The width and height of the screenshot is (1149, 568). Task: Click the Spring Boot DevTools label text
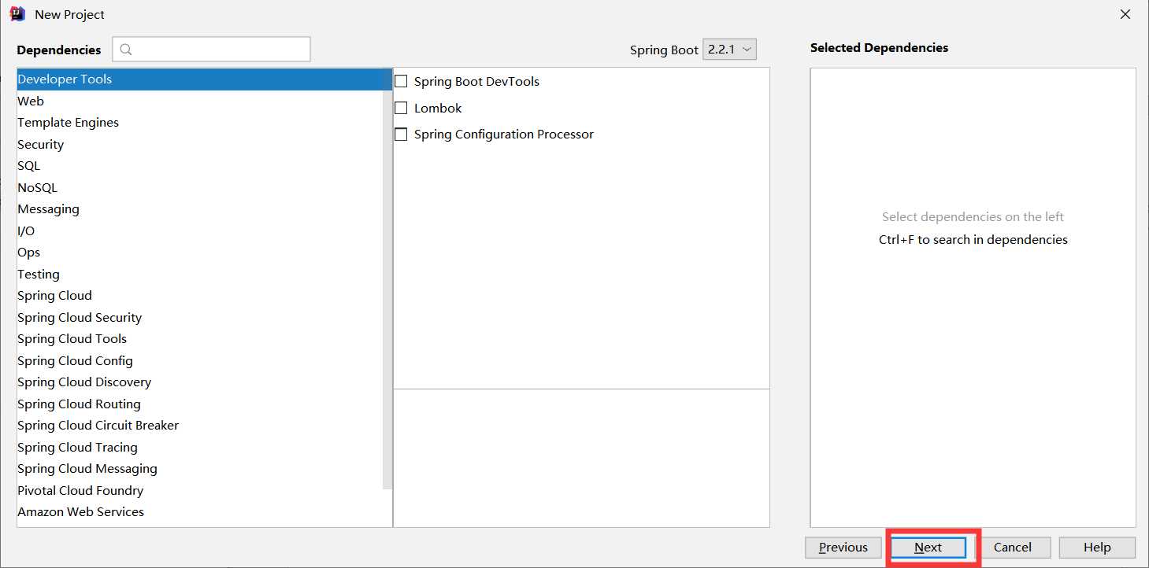click(x=476, y=82)
